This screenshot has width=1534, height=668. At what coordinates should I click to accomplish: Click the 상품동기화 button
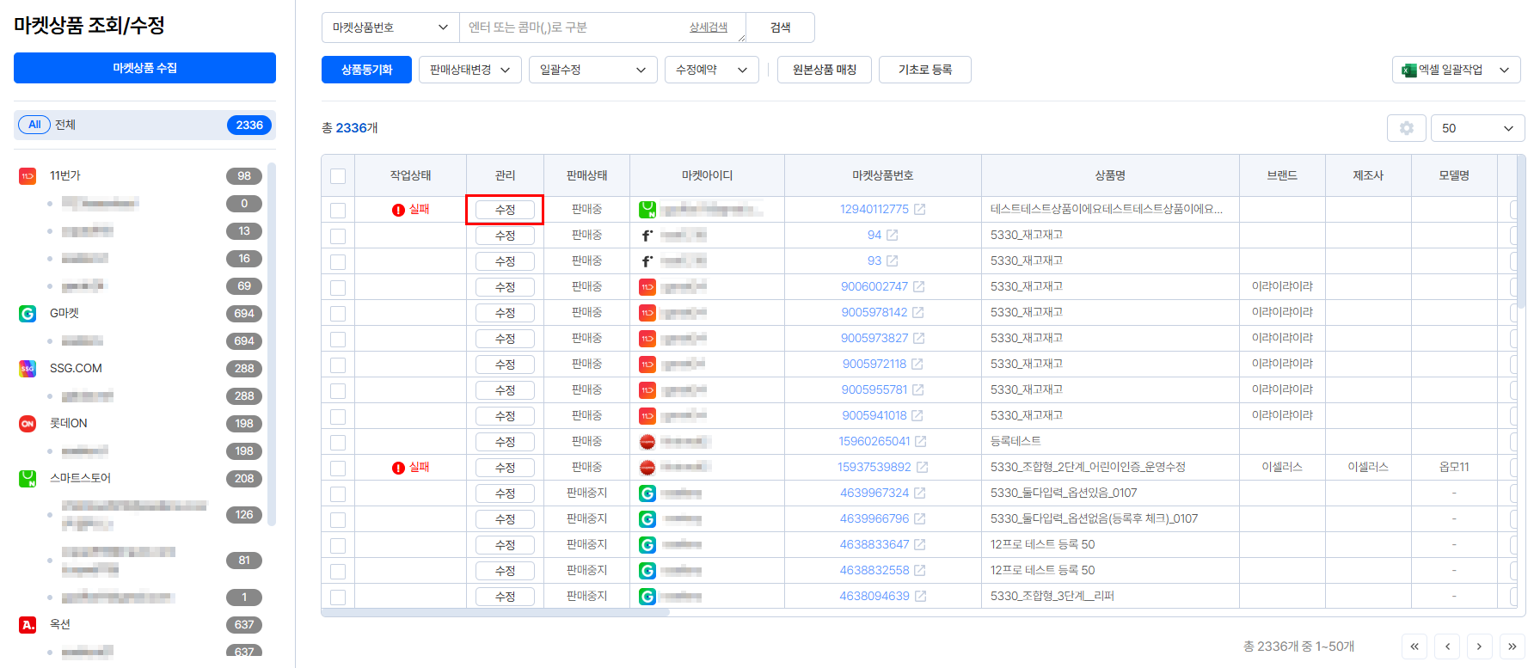(366, 70)
